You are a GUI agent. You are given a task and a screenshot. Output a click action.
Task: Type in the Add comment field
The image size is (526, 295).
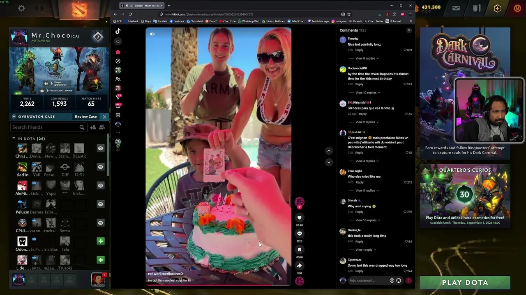(368, 281)
